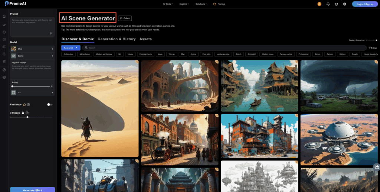The width and height of the screenshot is (380, 192).
Task: Click the PromeAI logo
Action: point(15,4)
